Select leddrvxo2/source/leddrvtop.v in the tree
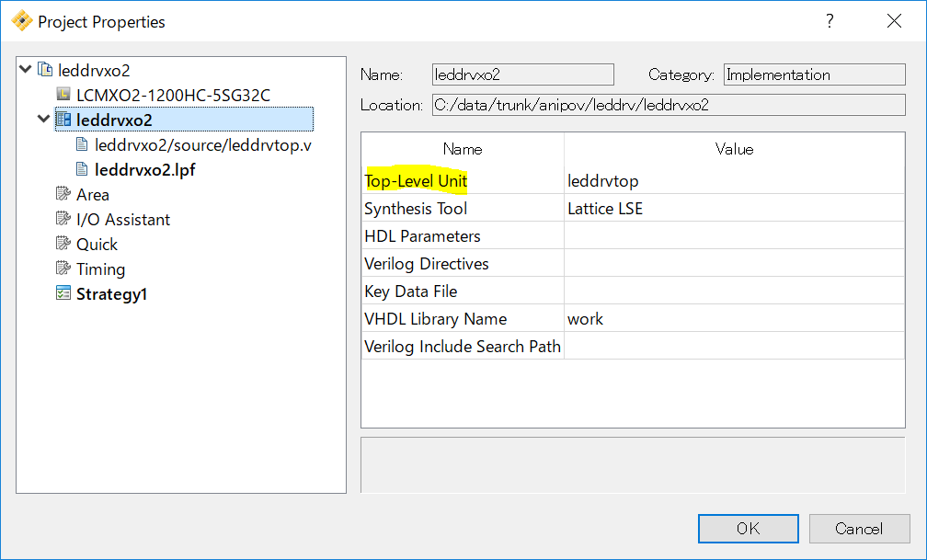927x560 pixels. pyautogui.click(x=202, y=145)
